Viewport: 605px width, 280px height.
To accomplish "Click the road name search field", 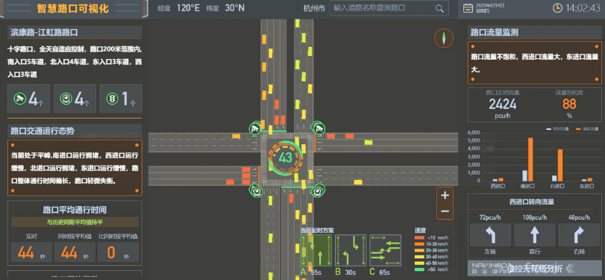I will coord(389,8).
